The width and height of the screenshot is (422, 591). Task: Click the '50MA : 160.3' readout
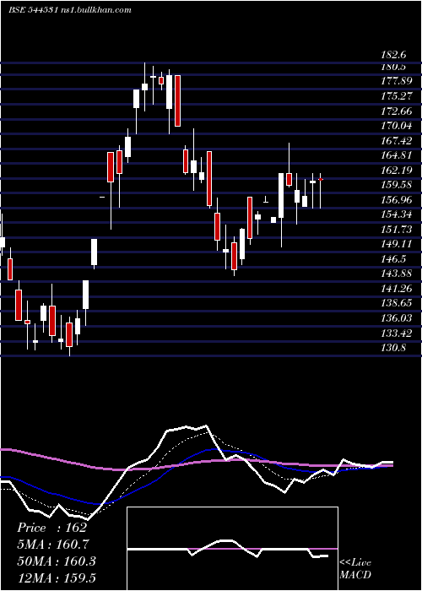tap(57, 561)
